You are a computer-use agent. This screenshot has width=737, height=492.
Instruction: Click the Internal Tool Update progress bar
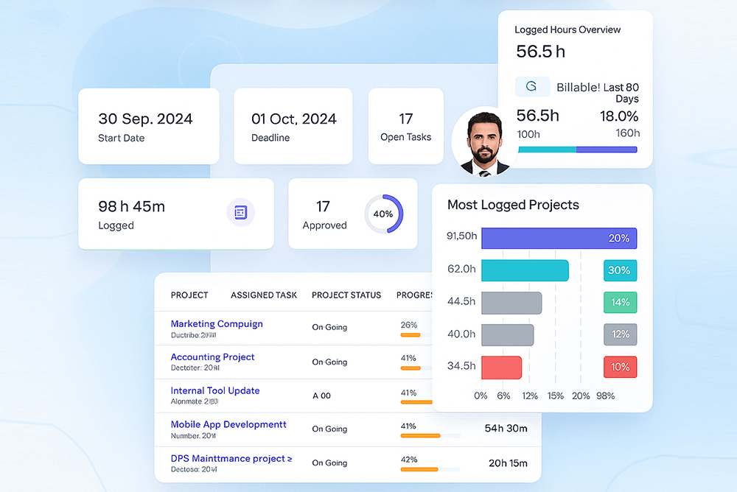pos(416,402)
